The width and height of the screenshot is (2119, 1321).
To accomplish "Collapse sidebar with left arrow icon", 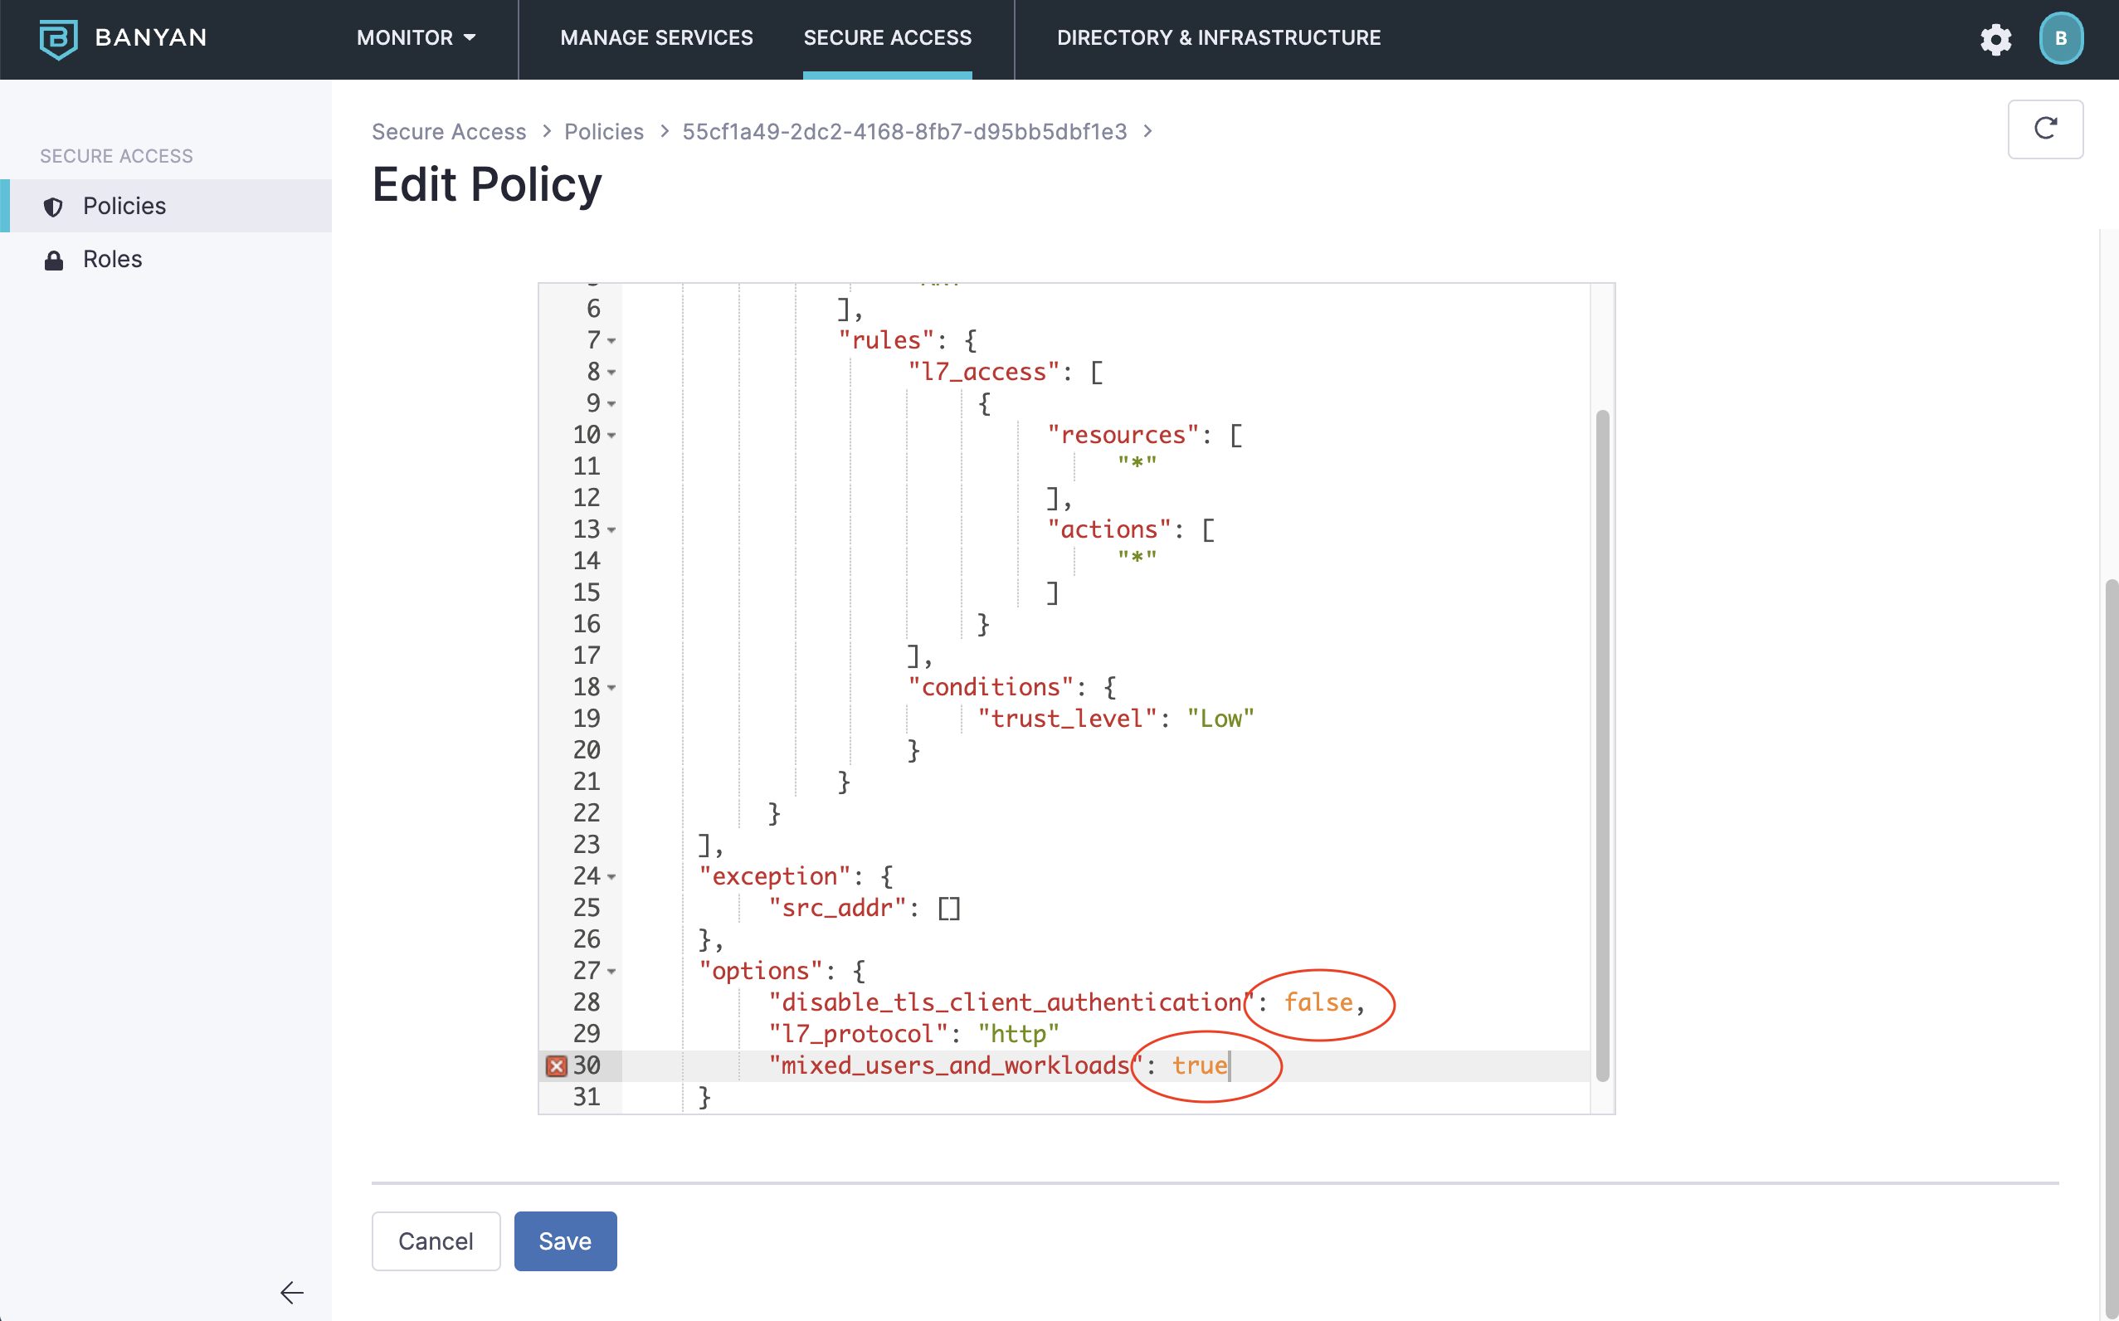I will (x=292, y=1292).
